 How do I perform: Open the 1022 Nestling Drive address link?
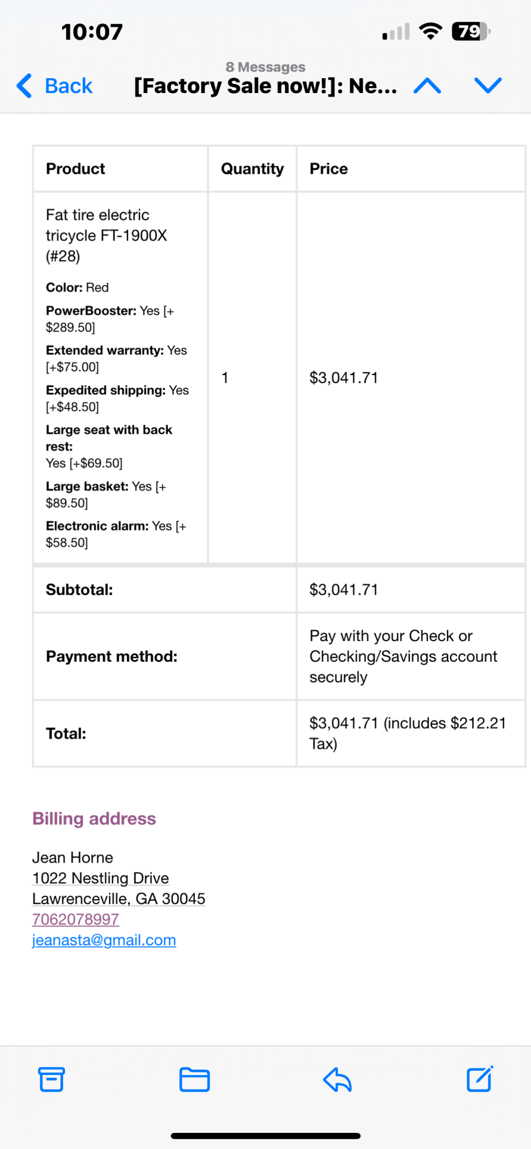(x=101, y=878)
